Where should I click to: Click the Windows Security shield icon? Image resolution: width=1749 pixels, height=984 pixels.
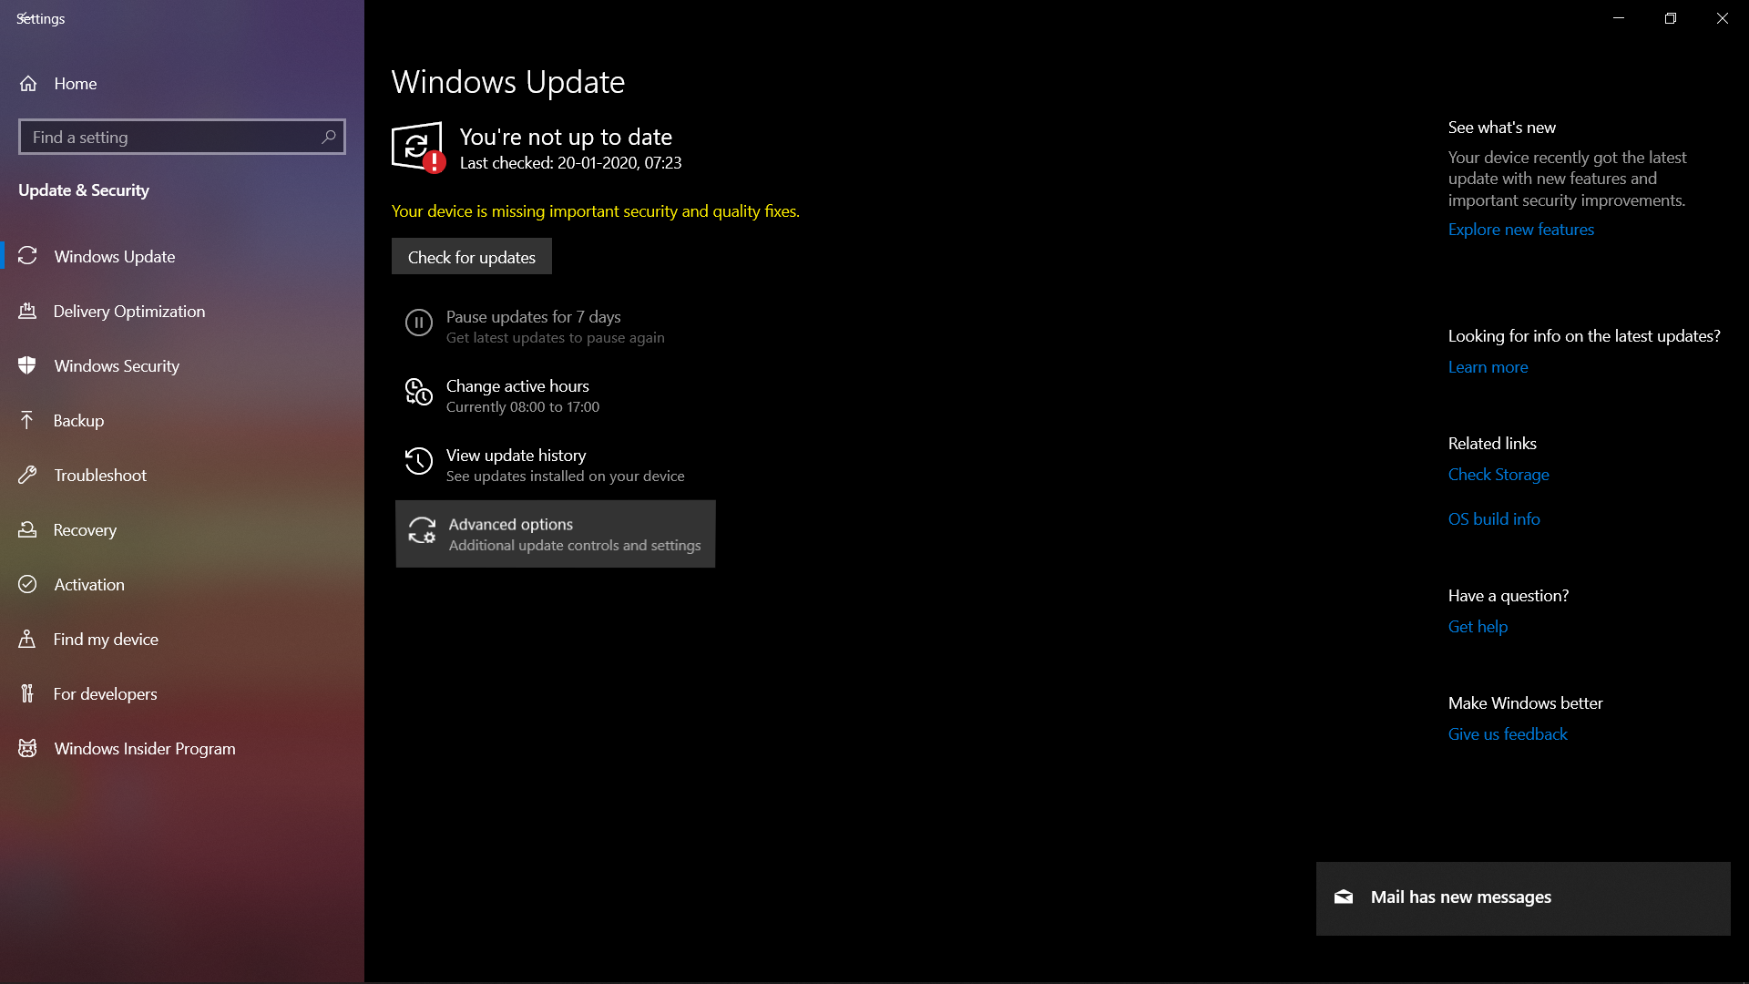[x=27, y=365]
